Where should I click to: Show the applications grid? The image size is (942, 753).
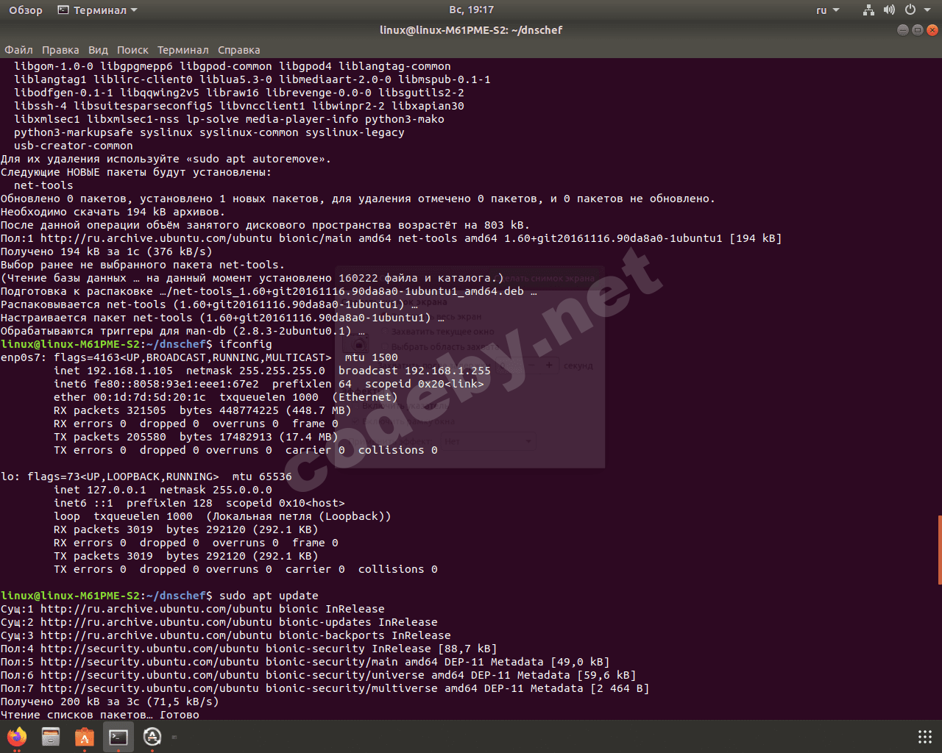coord(925,737)
